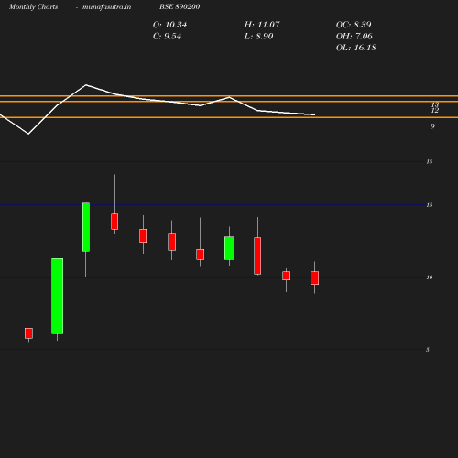This screenshot has width=458, height=458.
Task: Click the price axis label "15"
Action: point(430,205)
